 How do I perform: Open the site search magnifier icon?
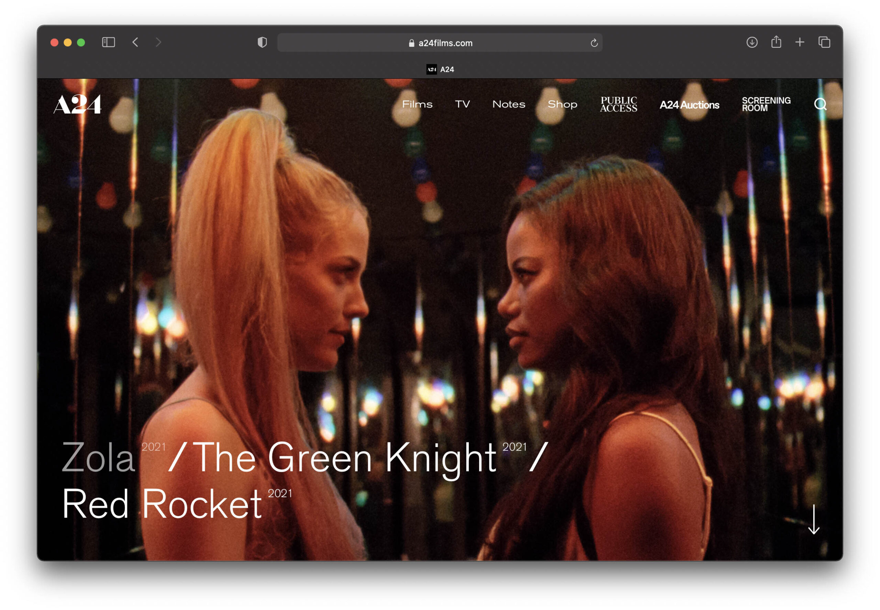(x=819, y=104)
